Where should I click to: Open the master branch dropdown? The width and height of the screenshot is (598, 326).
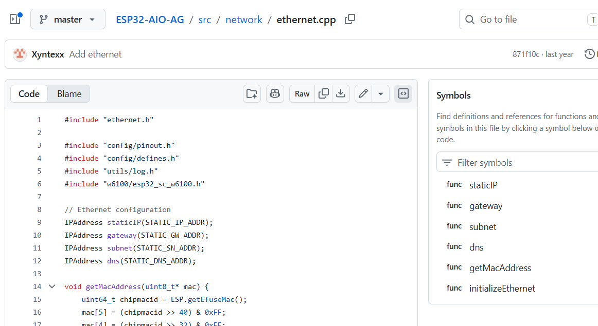tap(68, 19)
